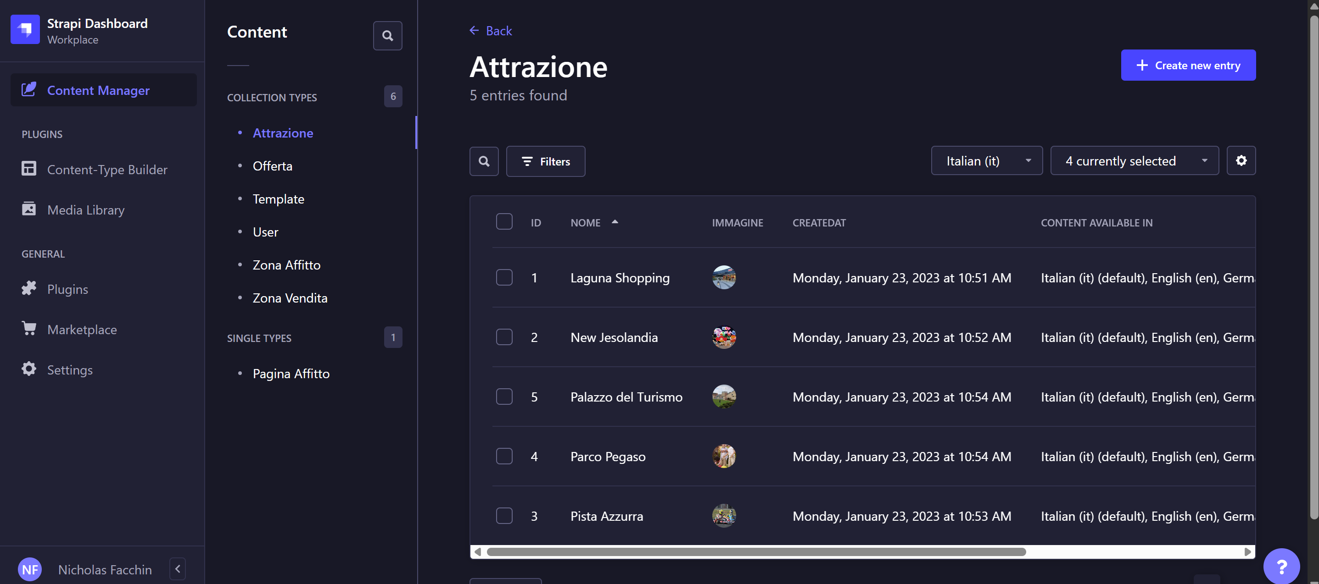Toggle select-all entries checkbox
Viewport: 1319px width, 584px height.
[x=504, y=221]
